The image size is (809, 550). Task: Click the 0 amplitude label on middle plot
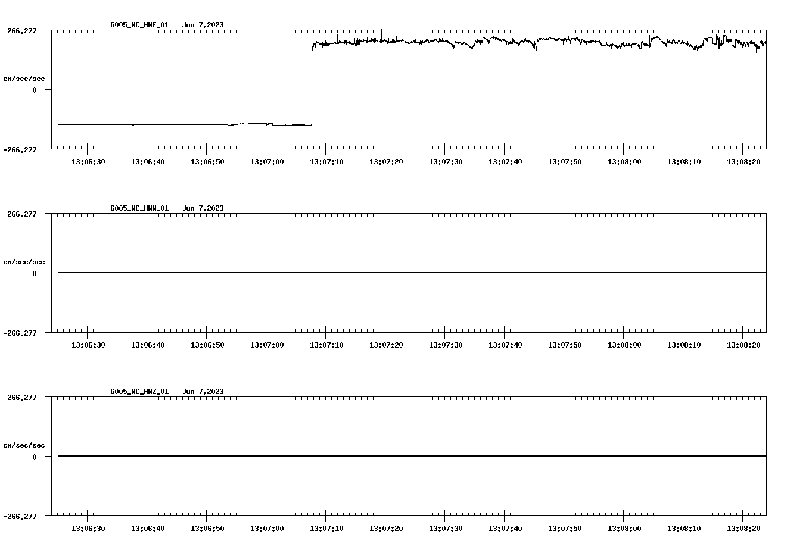click(35, 272)
